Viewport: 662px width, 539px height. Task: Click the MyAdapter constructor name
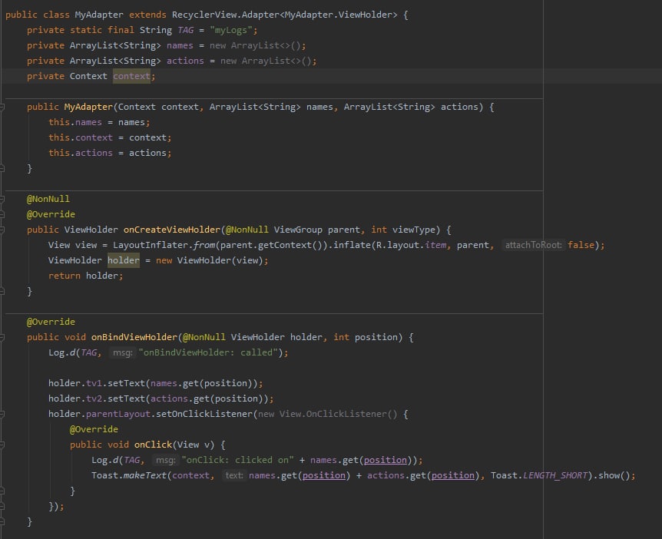pos(88,107)
